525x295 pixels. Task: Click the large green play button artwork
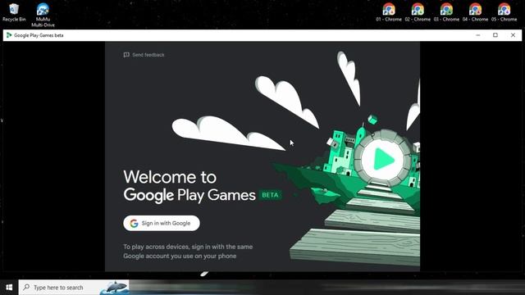tap(383, 159)
